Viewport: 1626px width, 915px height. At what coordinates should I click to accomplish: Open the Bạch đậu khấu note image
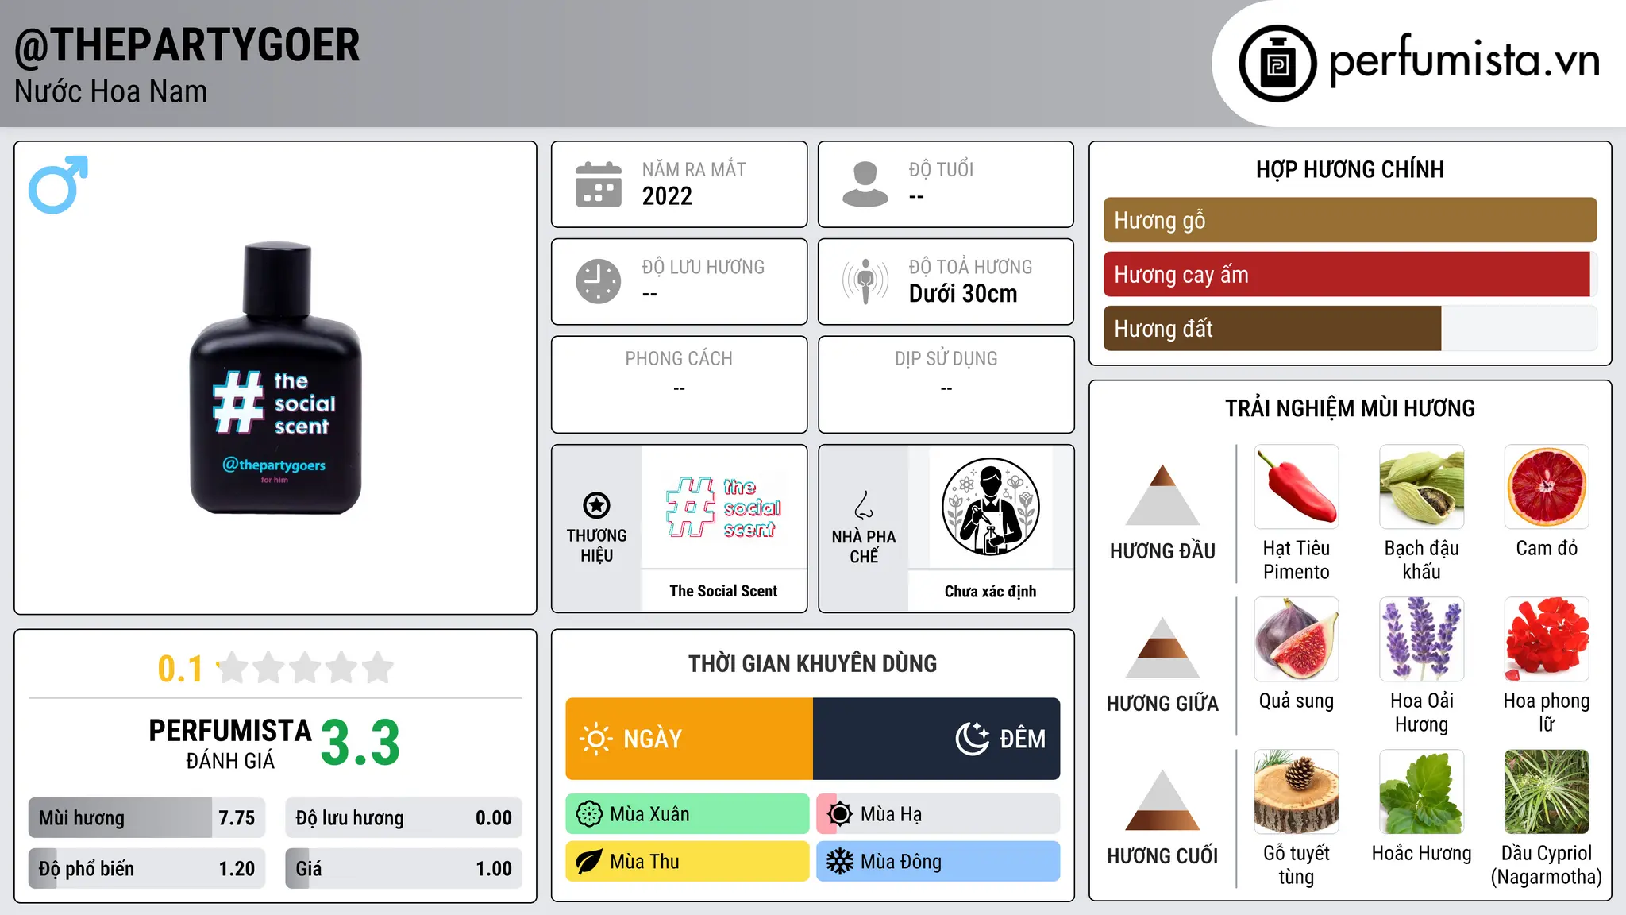1422,487
